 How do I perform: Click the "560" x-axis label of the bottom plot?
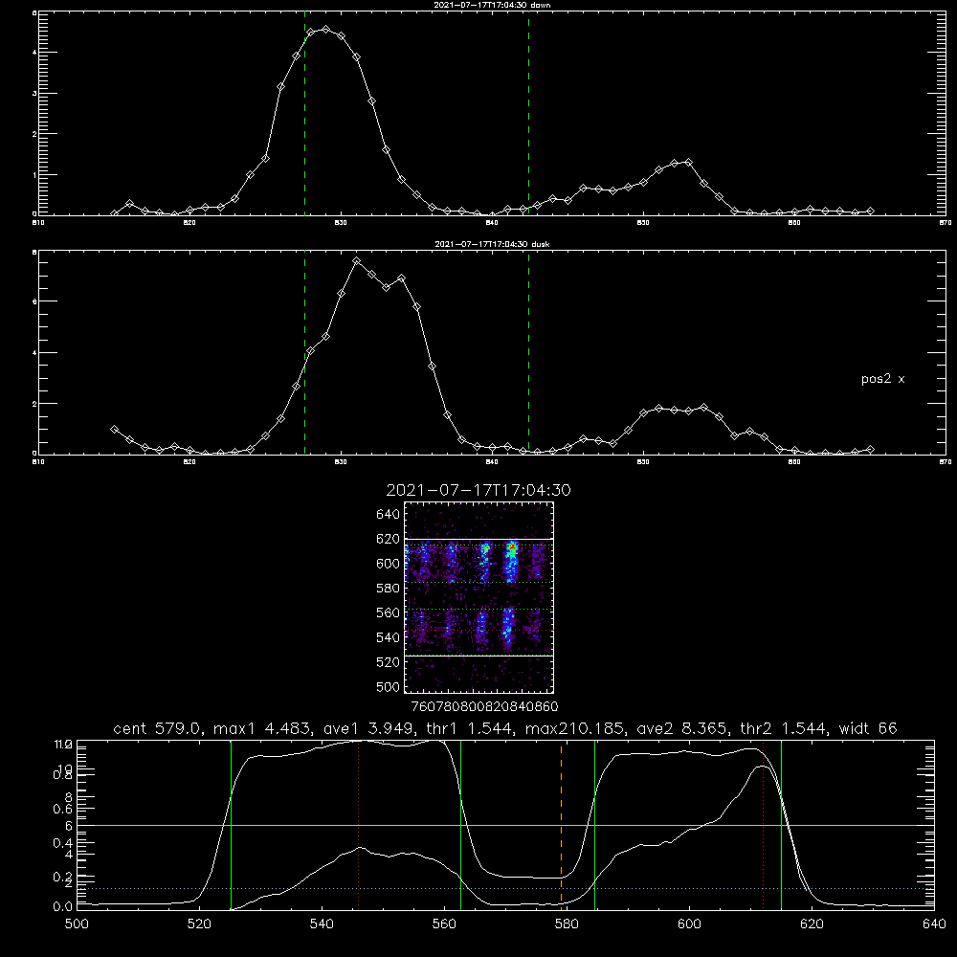tap(444, 924)
